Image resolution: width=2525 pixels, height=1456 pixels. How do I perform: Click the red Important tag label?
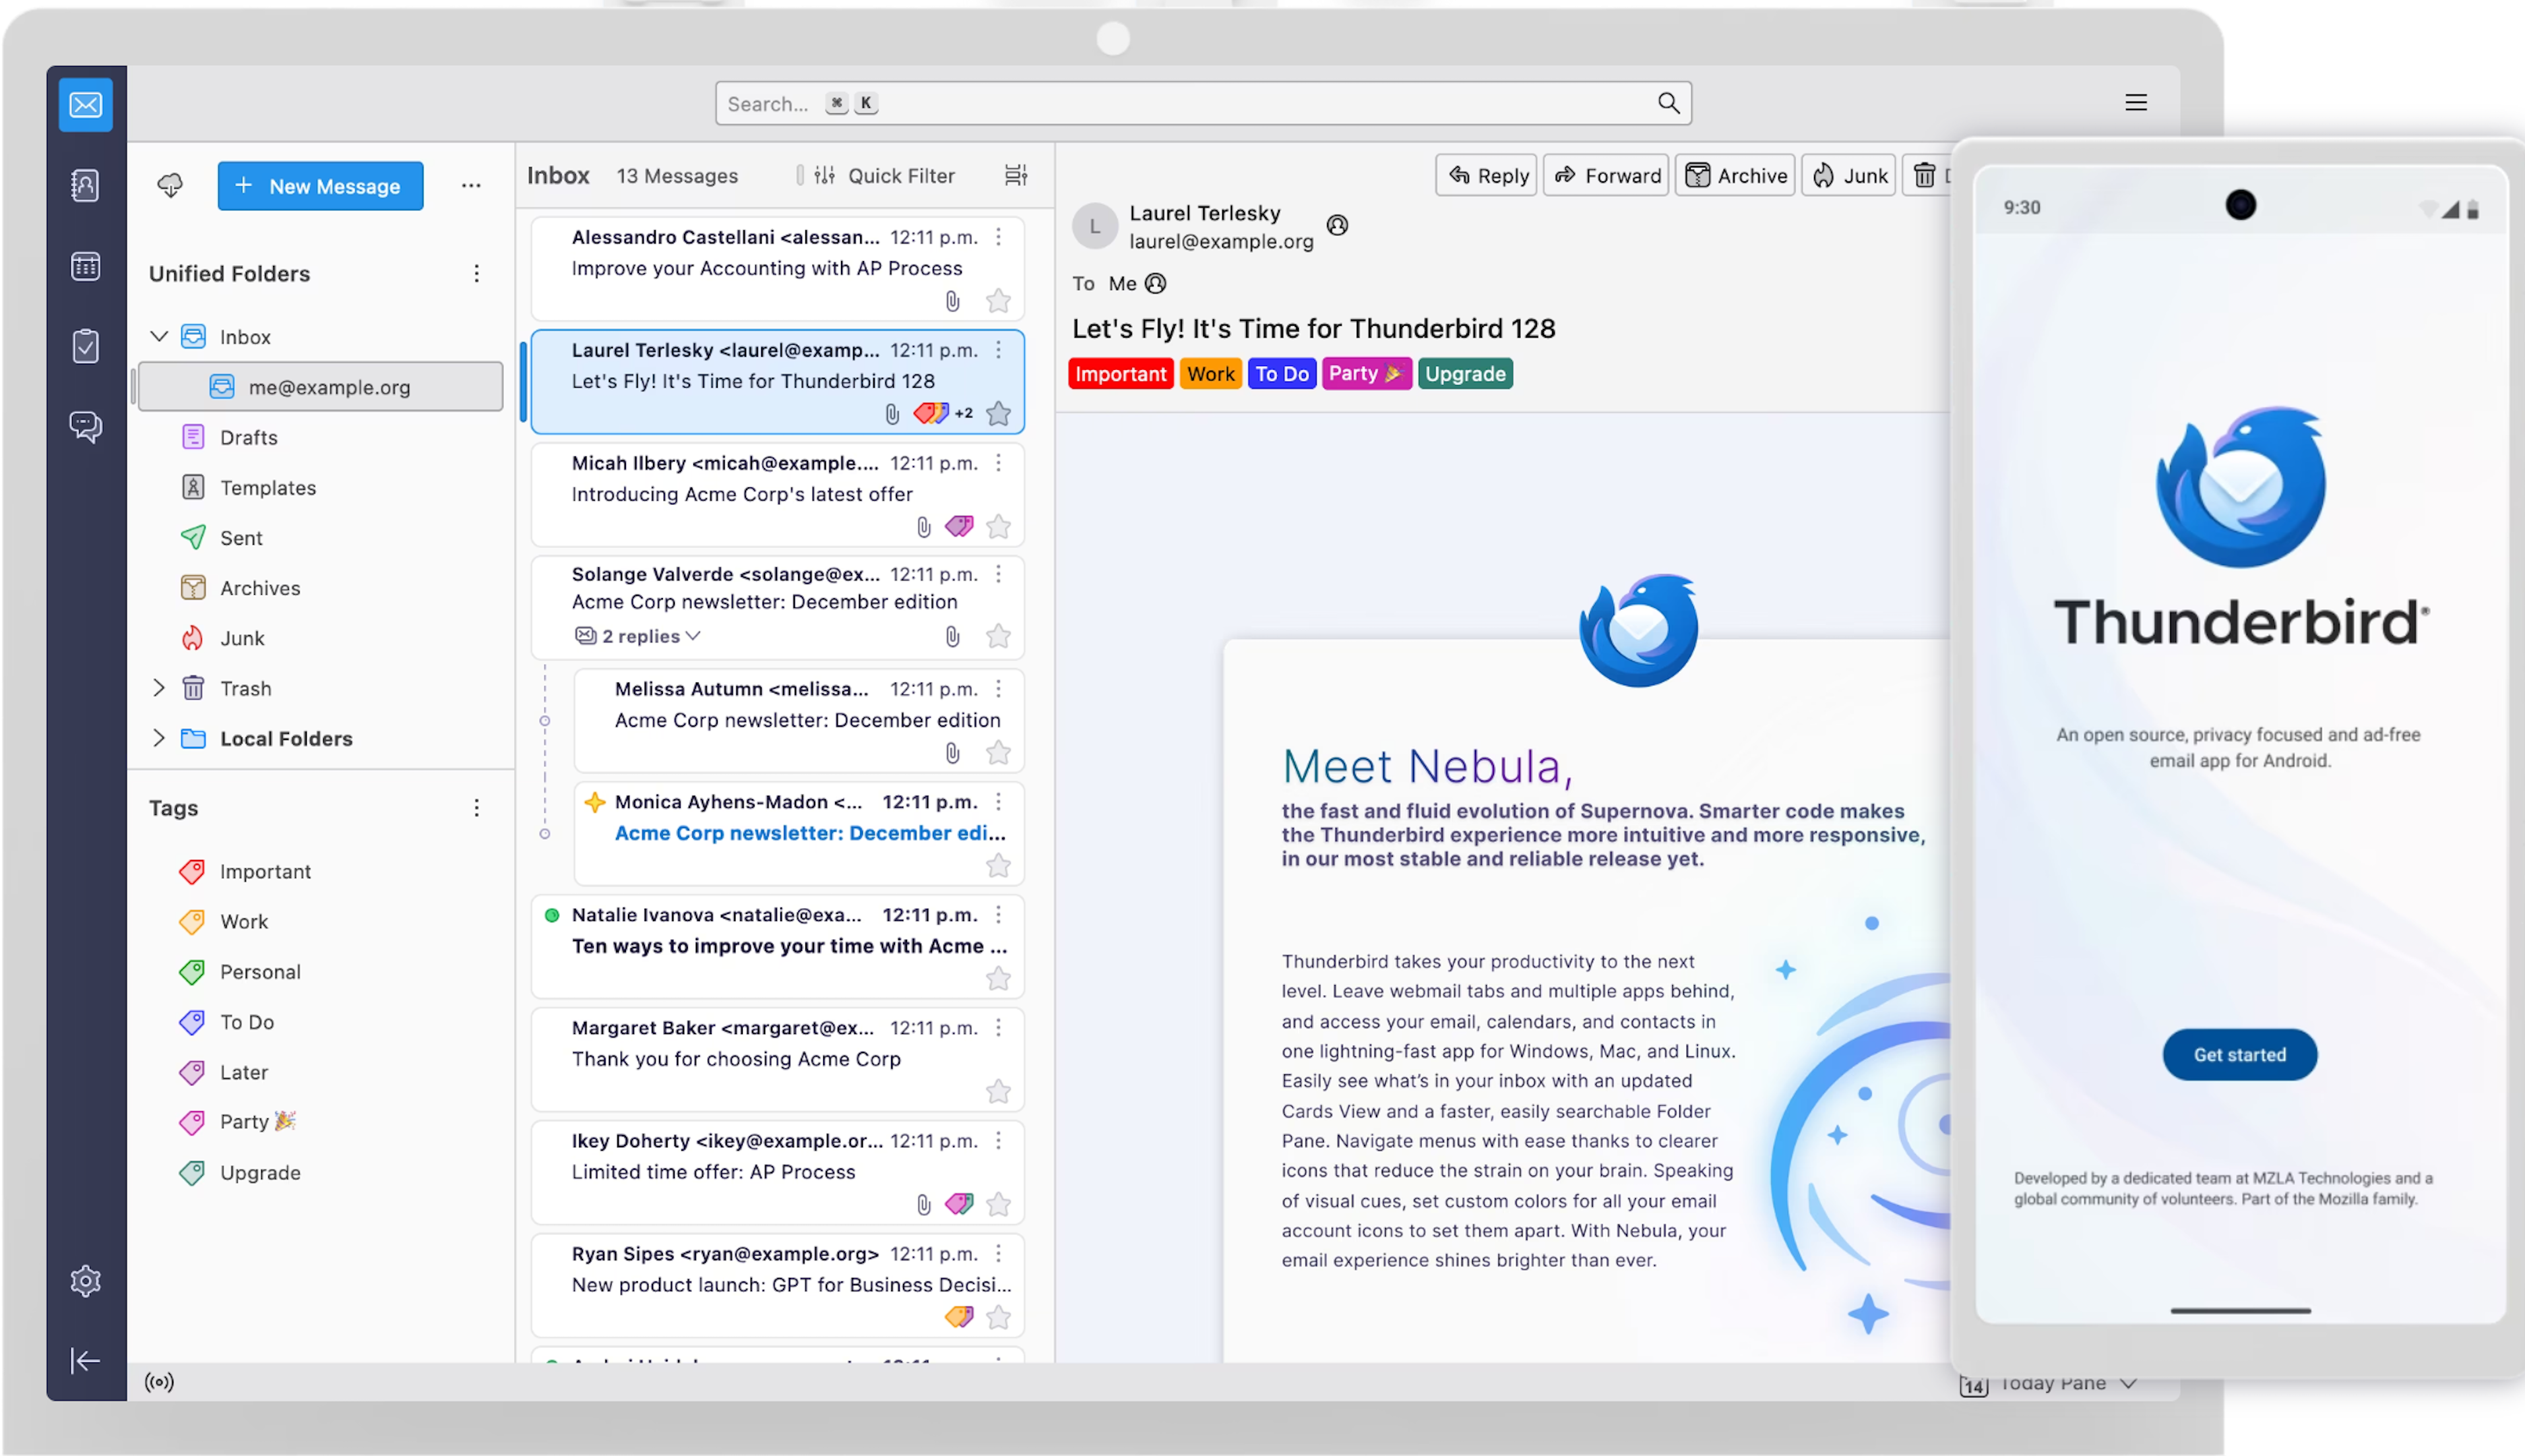(1120, 374)
